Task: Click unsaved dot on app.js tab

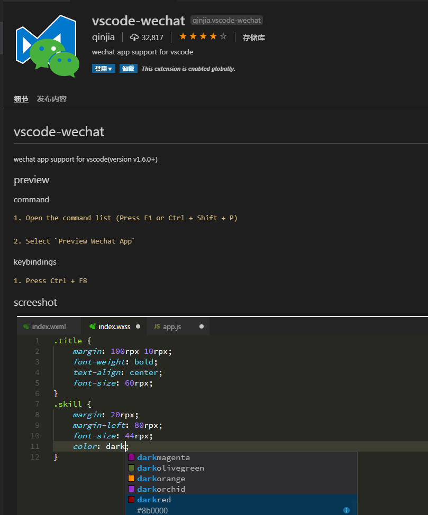Action: coord(202,326)
